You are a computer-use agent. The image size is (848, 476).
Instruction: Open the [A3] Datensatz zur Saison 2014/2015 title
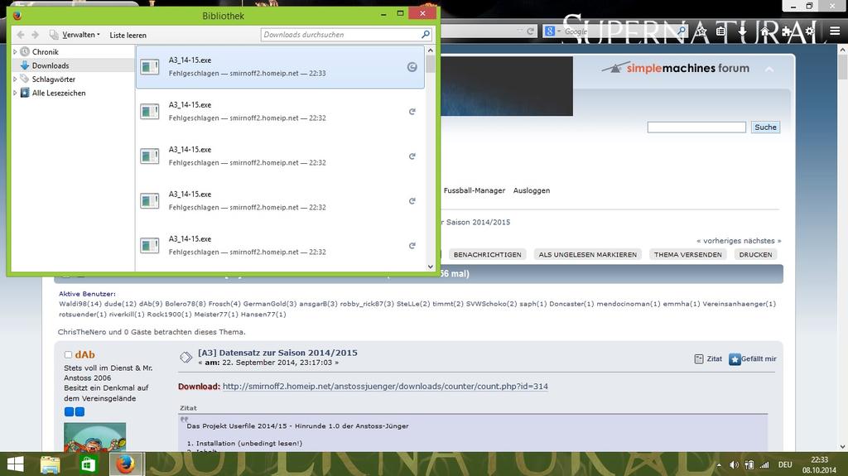coord(277,353)
